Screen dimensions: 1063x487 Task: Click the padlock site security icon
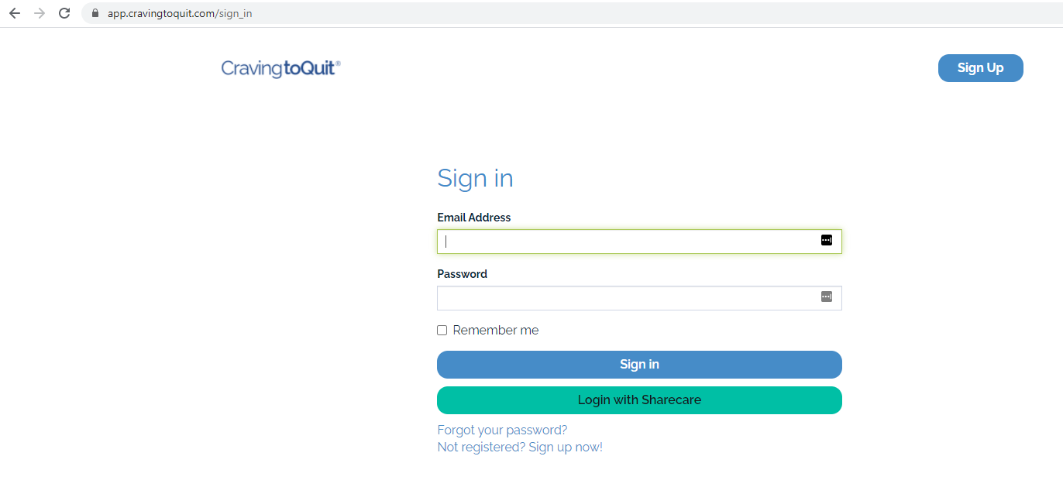point(96,13)
